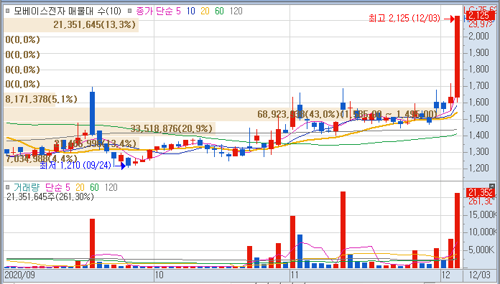Click the 33,518,876(20.9%) volume profile label
The image size is (500, 284).
click(171, 128)
